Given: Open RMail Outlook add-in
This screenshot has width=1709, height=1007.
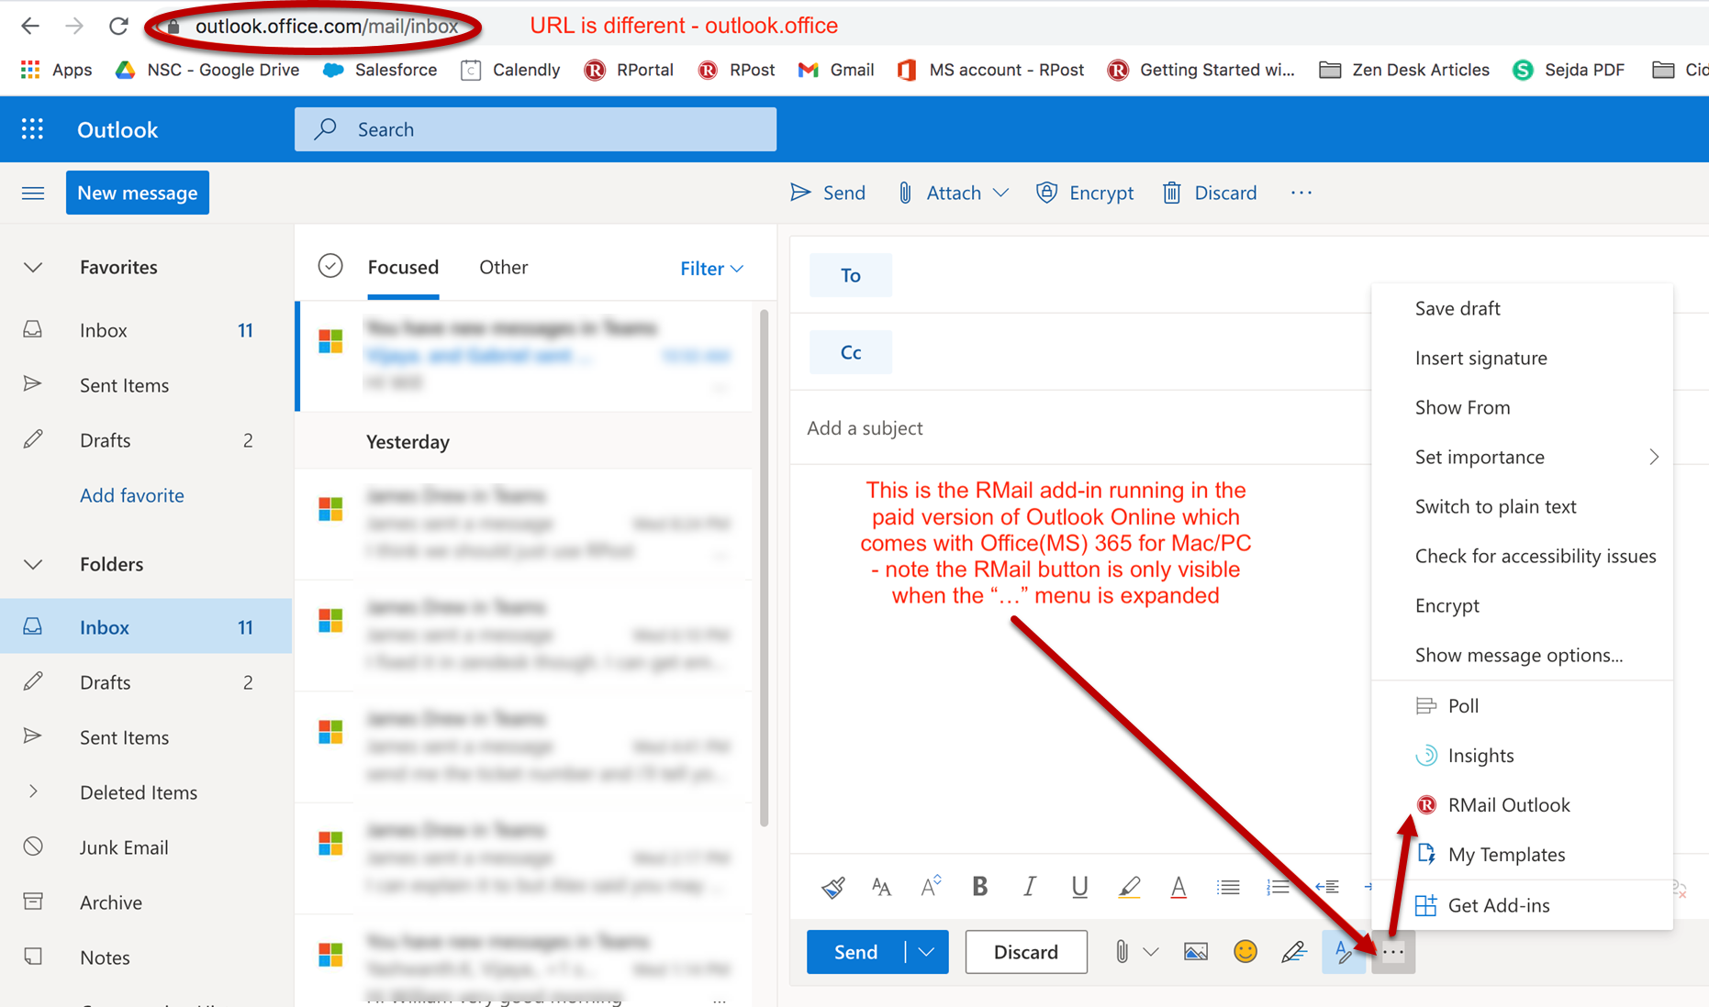Looking at the screenshot, I should (x=1522, y=804).
